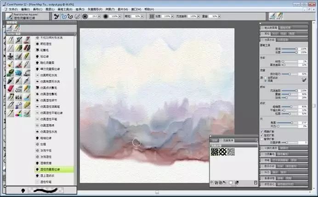Image resolution: width=318 pixels, height=197 pixels.
Task: Open the opacity 100% dropdown arrow
Action: click(119, 17)
